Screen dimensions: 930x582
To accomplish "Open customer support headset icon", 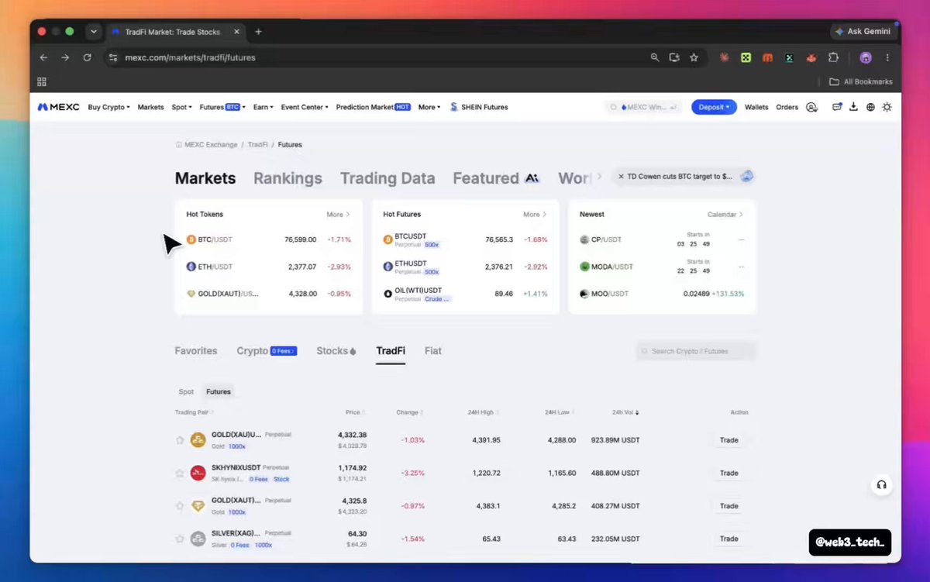I will point(881,485).
